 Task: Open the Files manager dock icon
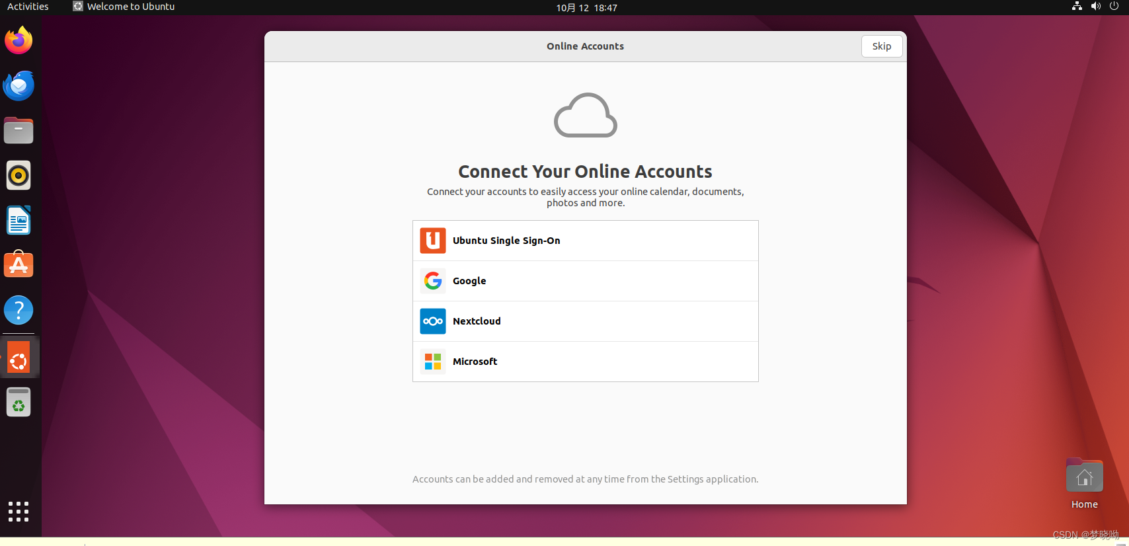[19, 130]
